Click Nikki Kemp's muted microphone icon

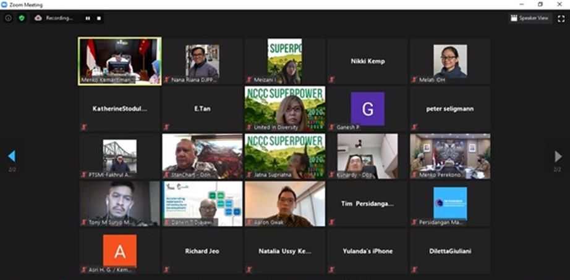332,80
